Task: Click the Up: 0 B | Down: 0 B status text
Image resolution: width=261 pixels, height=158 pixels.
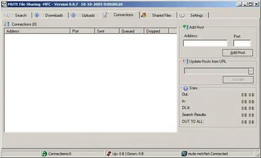Action: tap(128, 154)
